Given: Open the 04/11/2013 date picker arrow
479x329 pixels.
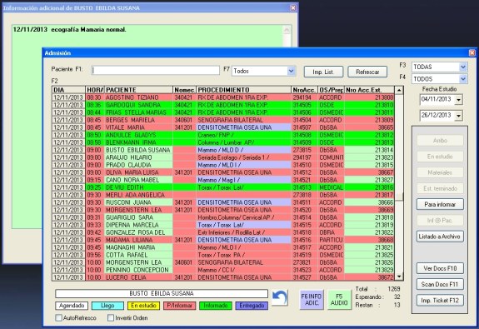Looking at the screenshot, I should pos(458,100).
